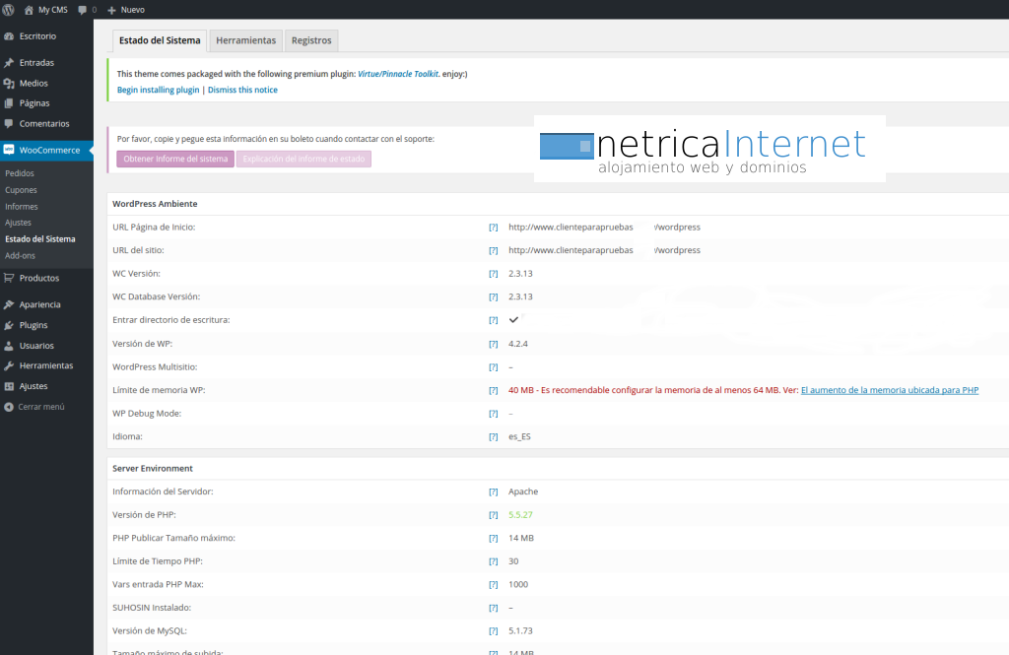This screenshot has height=655, width=1009.
Task: Click help [?] icon for Versión de WP
Action: (x=493, y=344)
